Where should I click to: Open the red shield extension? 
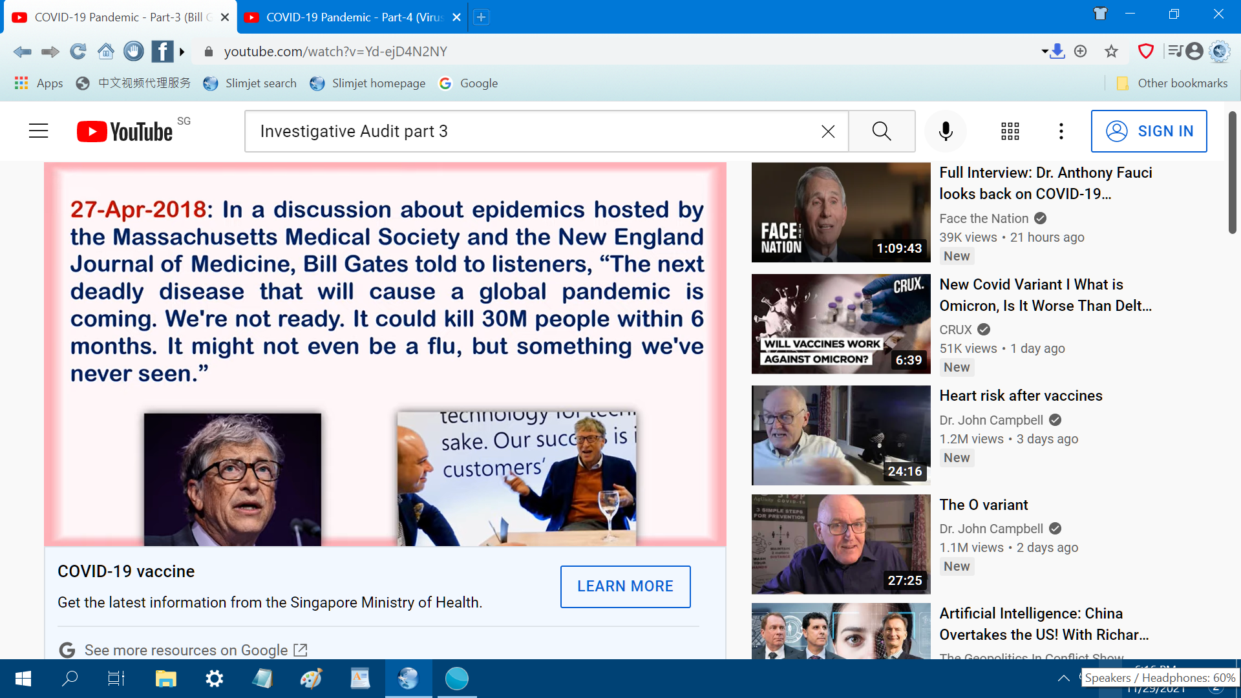point(1146,51)
